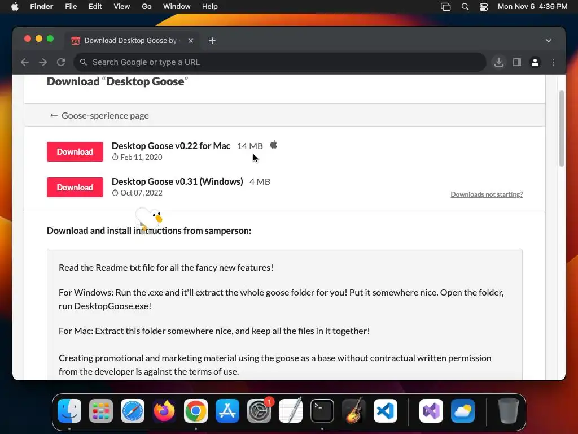The image size is (578, 434).
Task: Open the Go menu
Action: click(146, 7)
